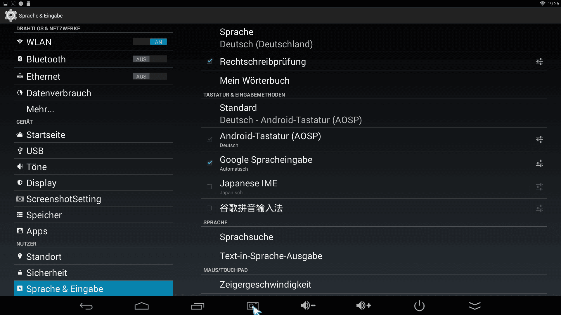Image resolution: width=561 pixels, height=315 pixels.
Task: Turn off the WLAN switch
Action: (x=150, y=42)
